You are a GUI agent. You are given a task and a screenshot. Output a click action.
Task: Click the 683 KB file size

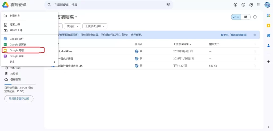pyautogui.click(x=213, y=66)
